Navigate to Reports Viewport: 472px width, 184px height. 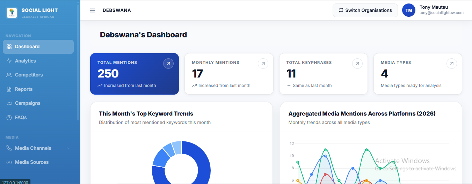(38, 89)
